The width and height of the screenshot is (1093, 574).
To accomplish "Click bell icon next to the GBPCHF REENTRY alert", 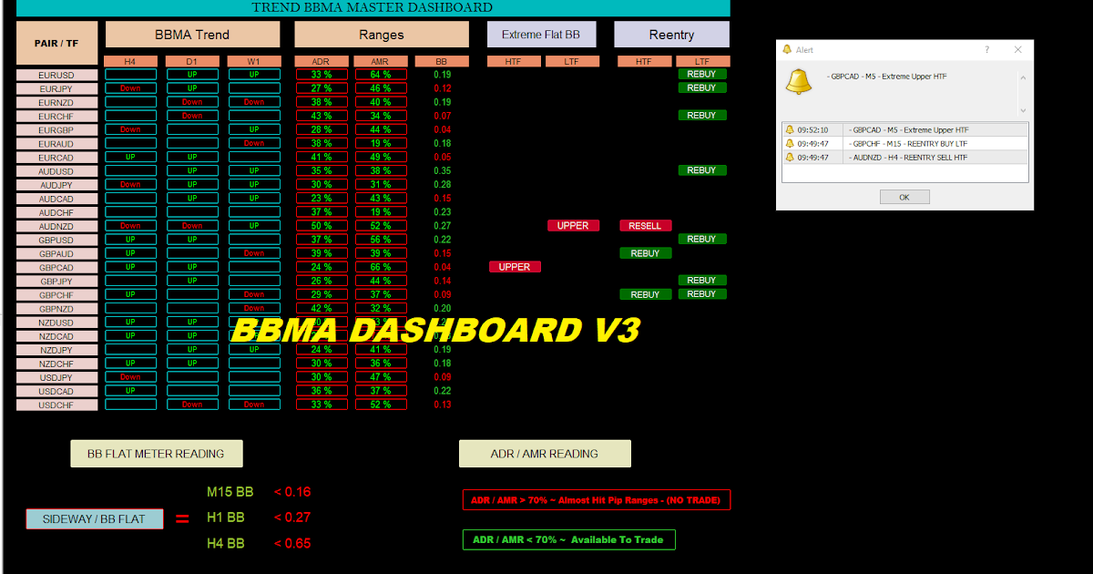I will pos(790,143).
